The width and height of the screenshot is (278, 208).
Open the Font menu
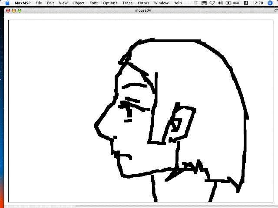pyautogui.click(x=94, y=3)
